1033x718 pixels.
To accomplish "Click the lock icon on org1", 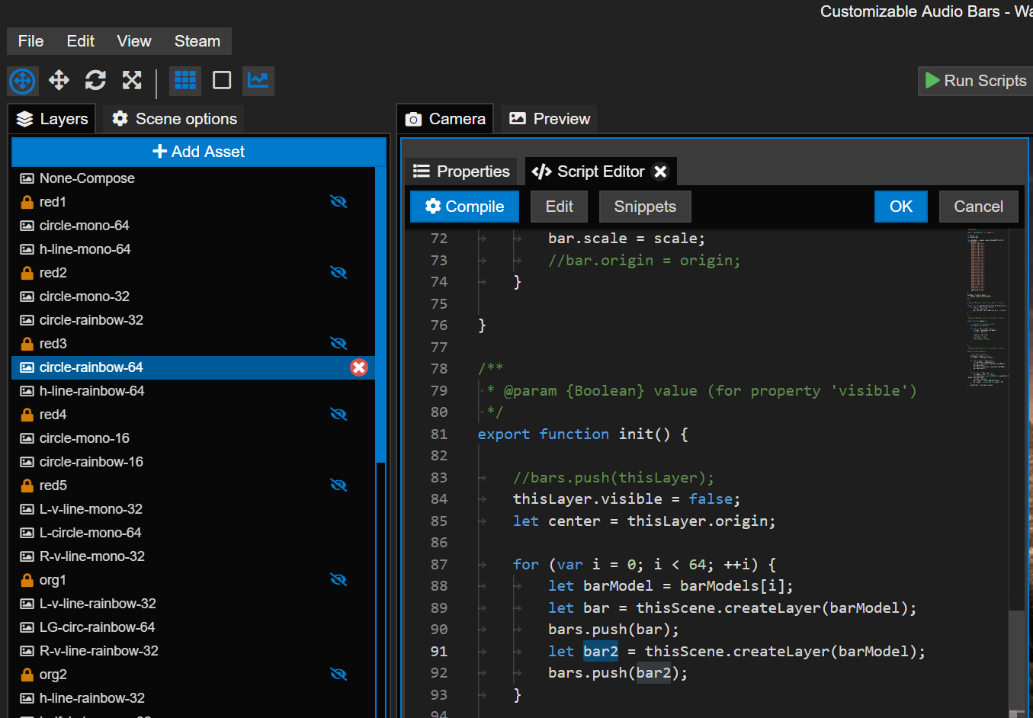I will [27, 580].
